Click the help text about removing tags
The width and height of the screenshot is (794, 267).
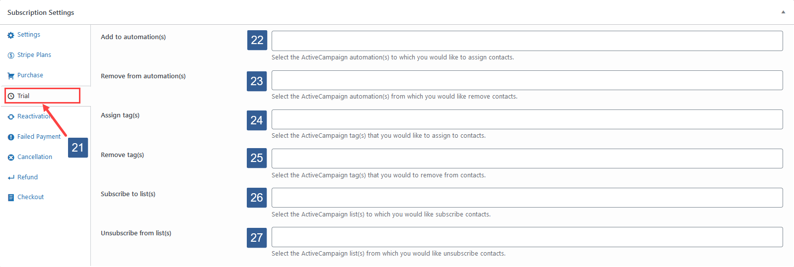pyautogui.click(x=378, y=175)
